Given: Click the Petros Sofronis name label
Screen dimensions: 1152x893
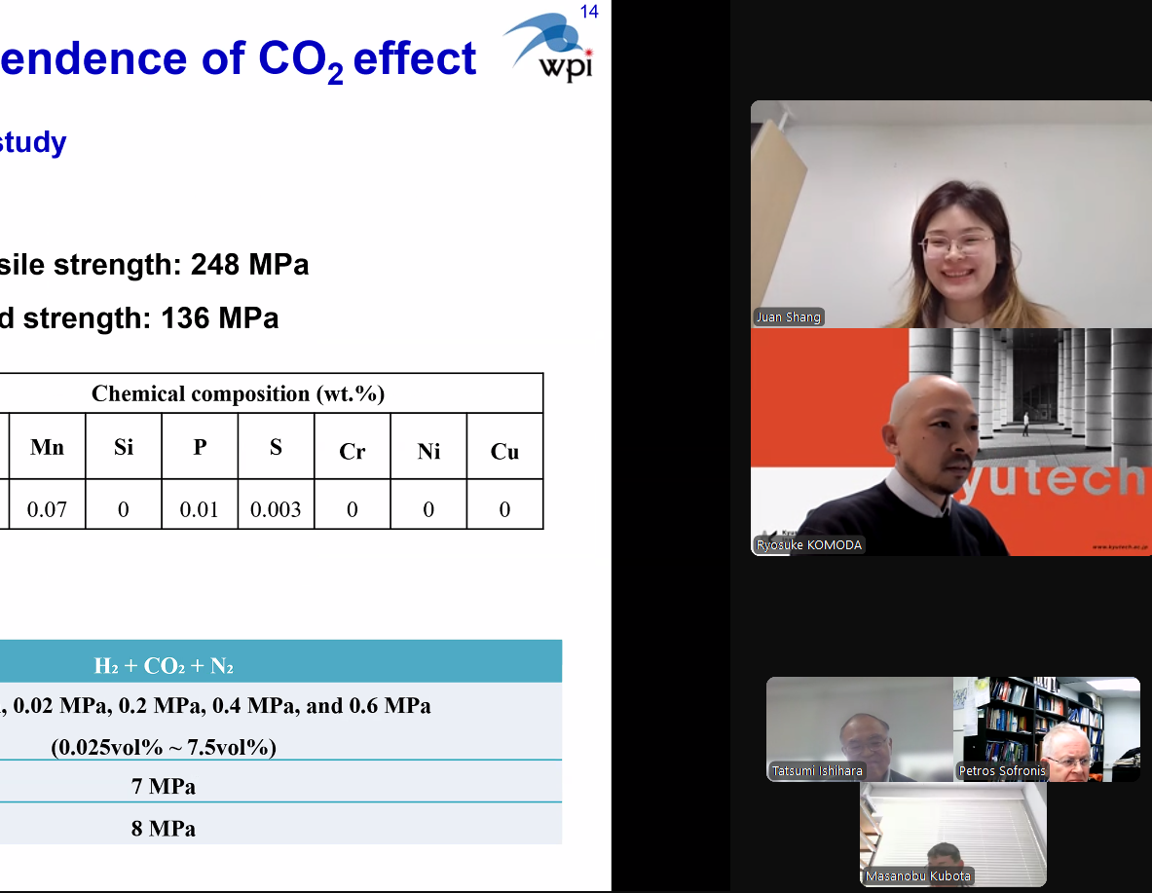Looking at the screenshot, I should point(1002,771).
